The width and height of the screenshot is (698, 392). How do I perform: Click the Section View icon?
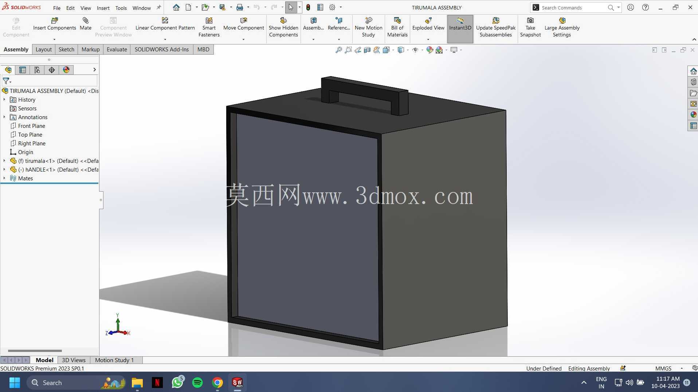click(x=367, y=50)
